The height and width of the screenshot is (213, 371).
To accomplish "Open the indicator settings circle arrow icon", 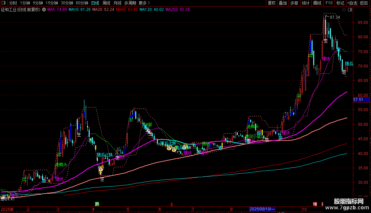I will [x=44, y=10].
